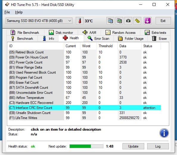Select the (B1) Wear Range Delta row
177x155 pixels.
coord(85,67)
